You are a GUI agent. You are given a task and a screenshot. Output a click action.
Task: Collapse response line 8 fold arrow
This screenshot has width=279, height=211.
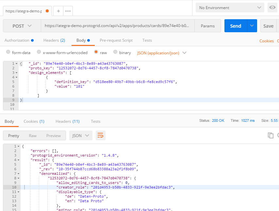pyautogui.click(x=19, y=178)
